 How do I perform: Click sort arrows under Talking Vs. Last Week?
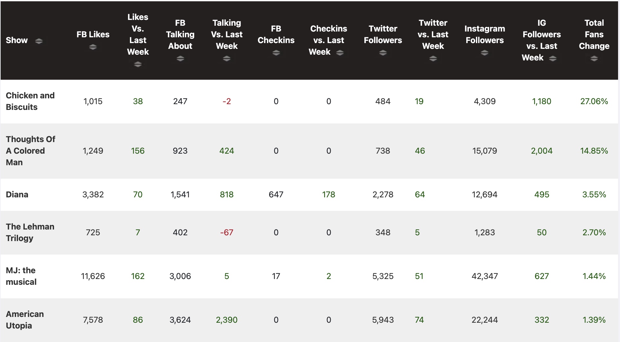[x=227, y=59]
